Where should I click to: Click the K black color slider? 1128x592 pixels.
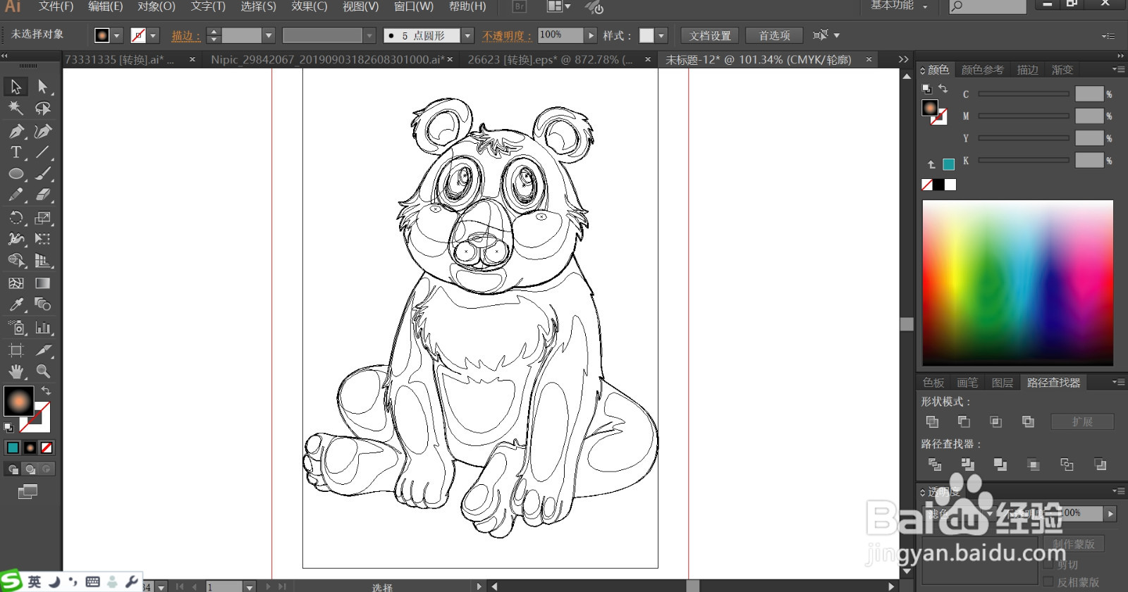coord(1024,160)
